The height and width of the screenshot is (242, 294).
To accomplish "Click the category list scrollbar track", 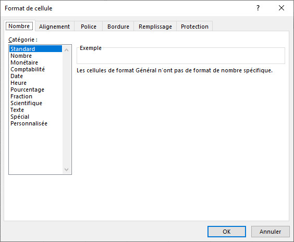I will [x=66, y=110].
